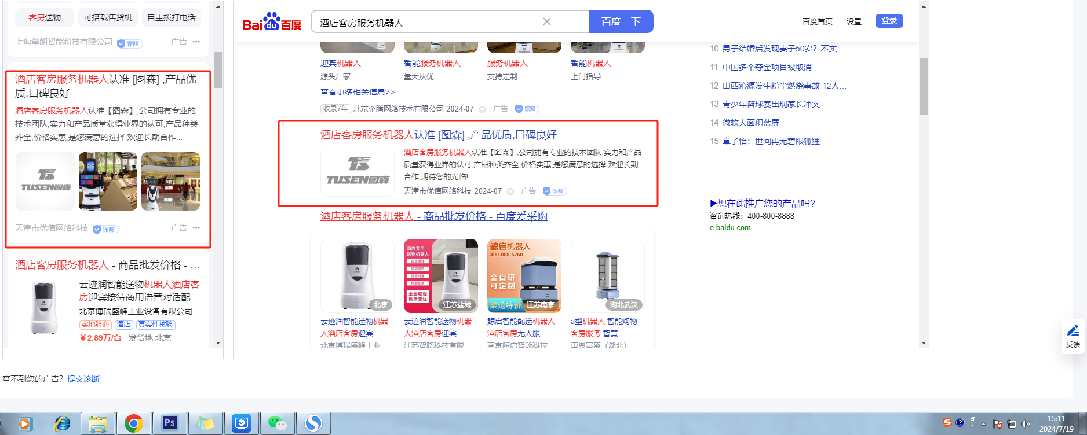
Task: Open the three-dot menu of the 上海擎朗 ad
Action: tap(196, 42)
